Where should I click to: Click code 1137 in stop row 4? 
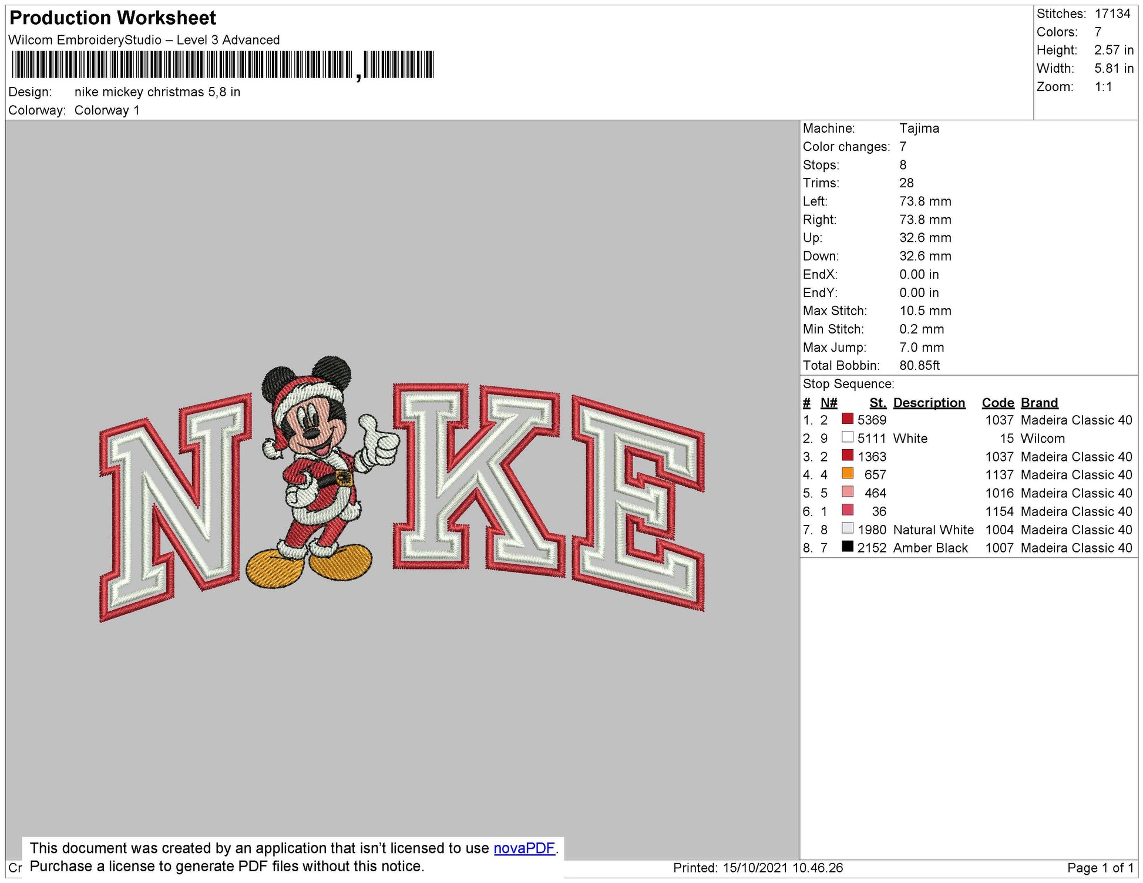tap(999, 474)
